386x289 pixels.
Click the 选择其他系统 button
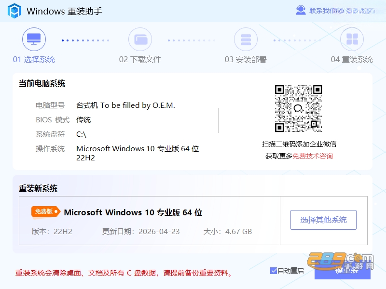click(323, 220)
